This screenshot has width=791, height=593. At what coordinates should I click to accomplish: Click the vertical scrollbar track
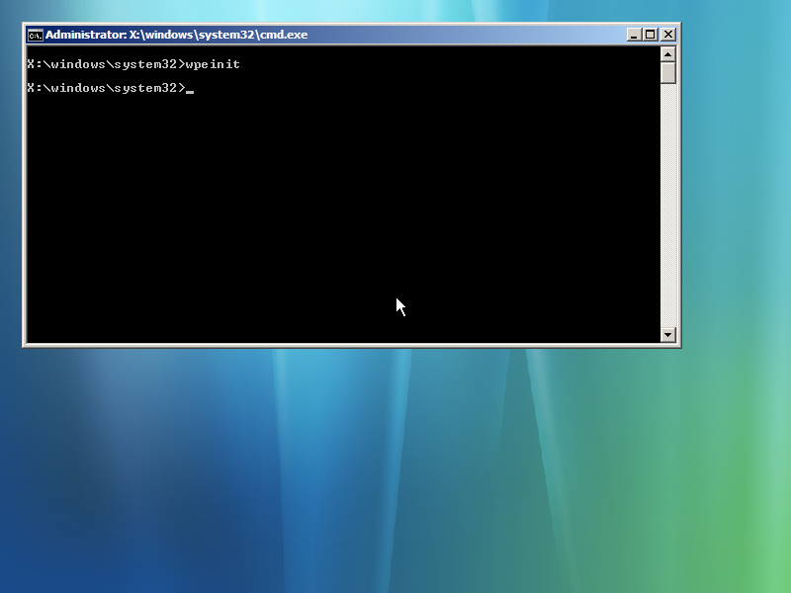tap(667, 198)
